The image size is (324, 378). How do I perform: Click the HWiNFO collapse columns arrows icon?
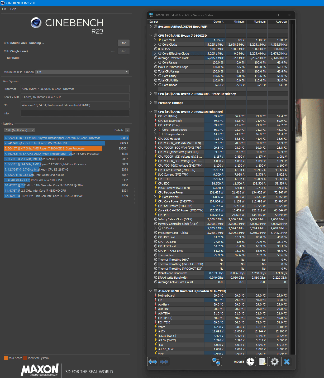tap(164, 362)
